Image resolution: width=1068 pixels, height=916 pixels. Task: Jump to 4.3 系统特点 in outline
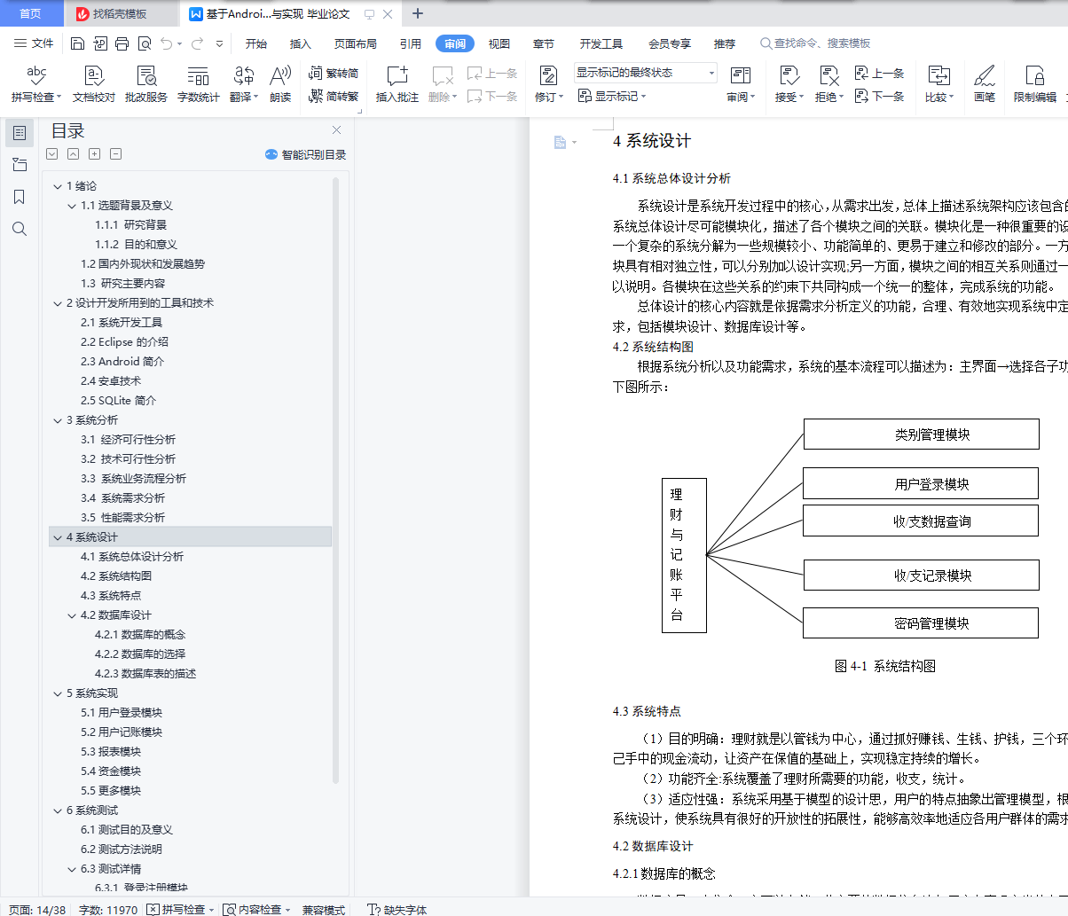[111, 596]
